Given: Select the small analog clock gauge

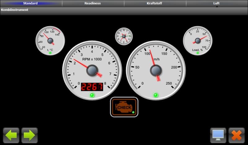Looking at the screenshot, I should tap(124, 36).
